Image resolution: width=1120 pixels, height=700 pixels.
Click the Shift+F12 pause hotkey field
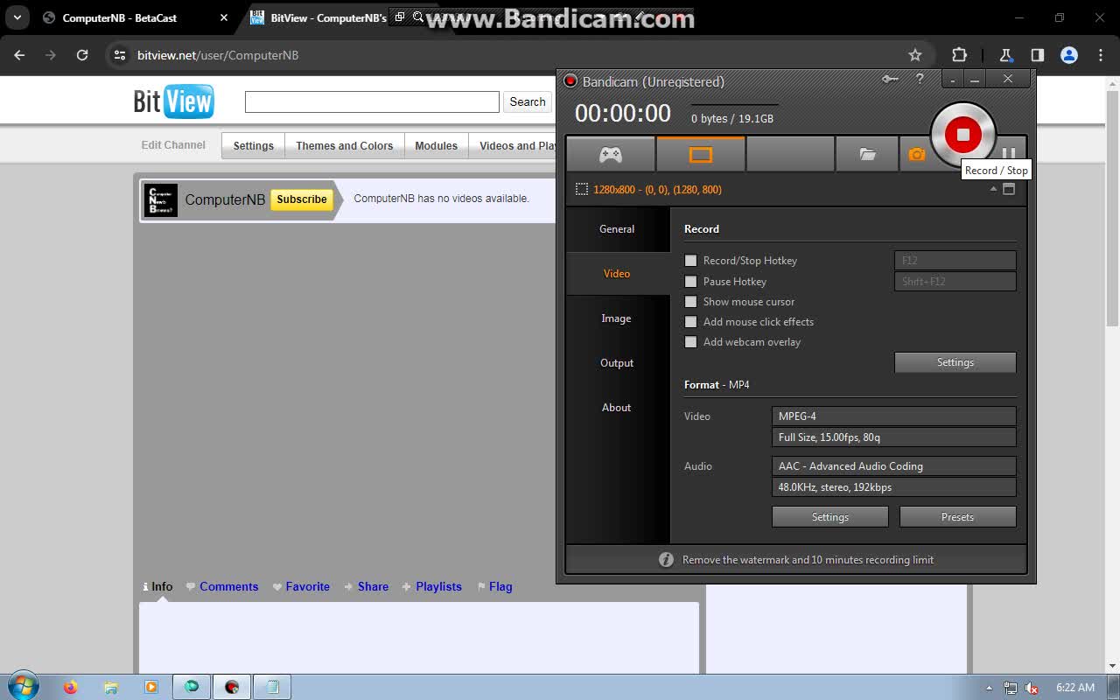[955, 282]
